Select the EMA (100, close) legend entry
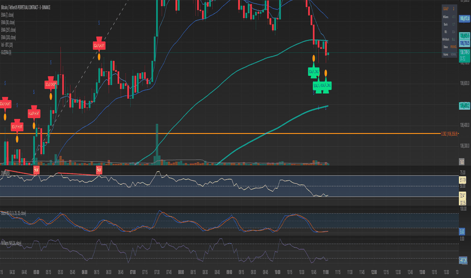The width and height of the screenshot is (471, 278). (9, 37)
